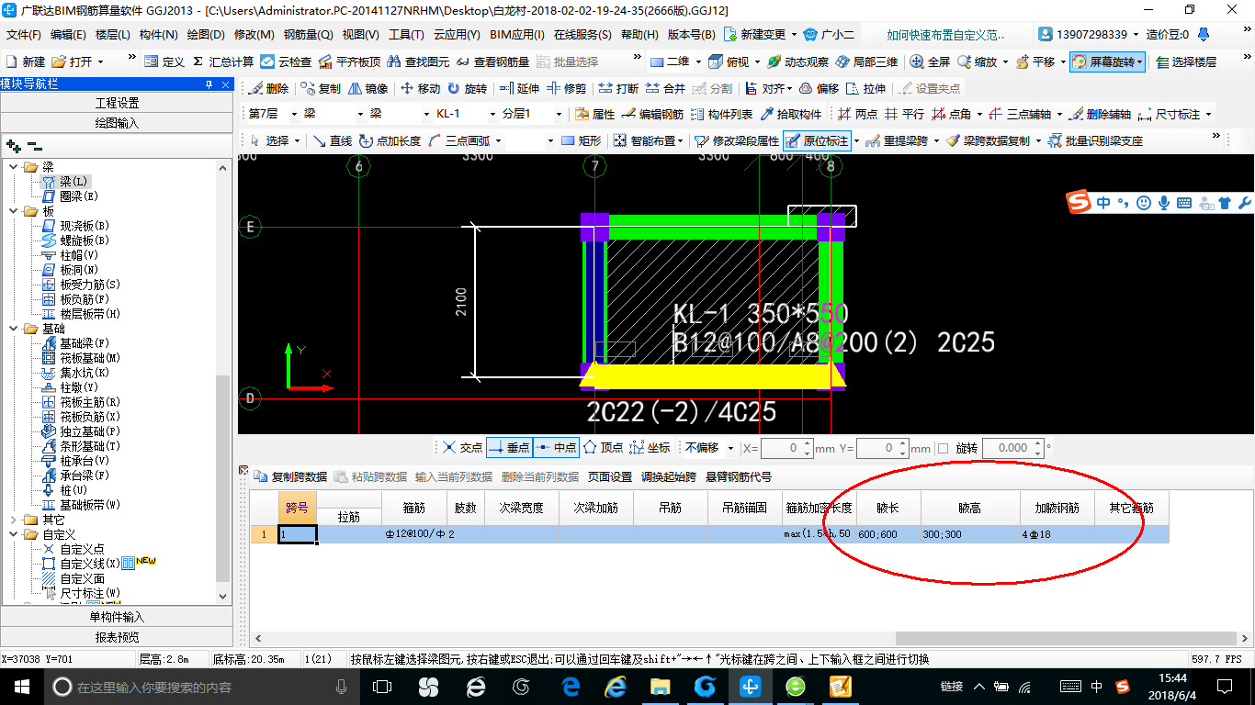Open the 属性 properties panel
This screenshot has width=1255, height=705.
click(x=594, y=115)
